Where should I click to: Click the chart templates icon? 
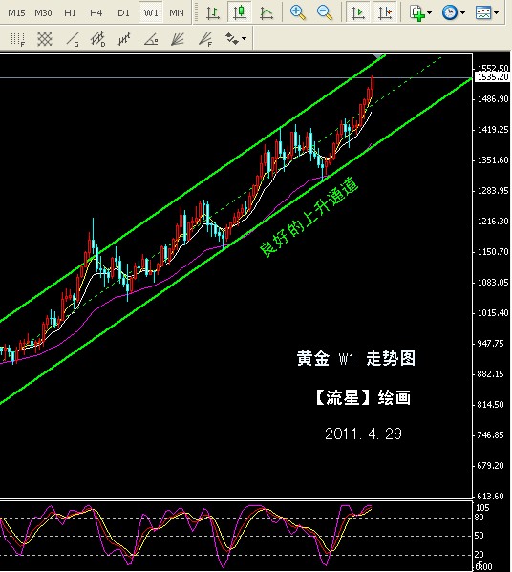[x=483, y=12]
